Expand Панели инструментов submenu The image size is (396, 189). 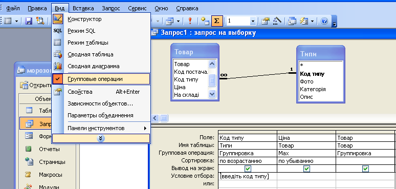(101, 128)
